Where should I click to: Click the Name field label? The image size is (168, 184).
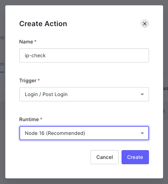tap(26, 42)
